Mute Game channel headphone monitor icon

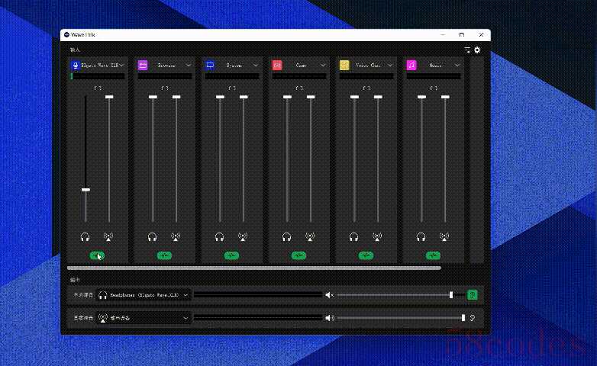click(287, 237)
